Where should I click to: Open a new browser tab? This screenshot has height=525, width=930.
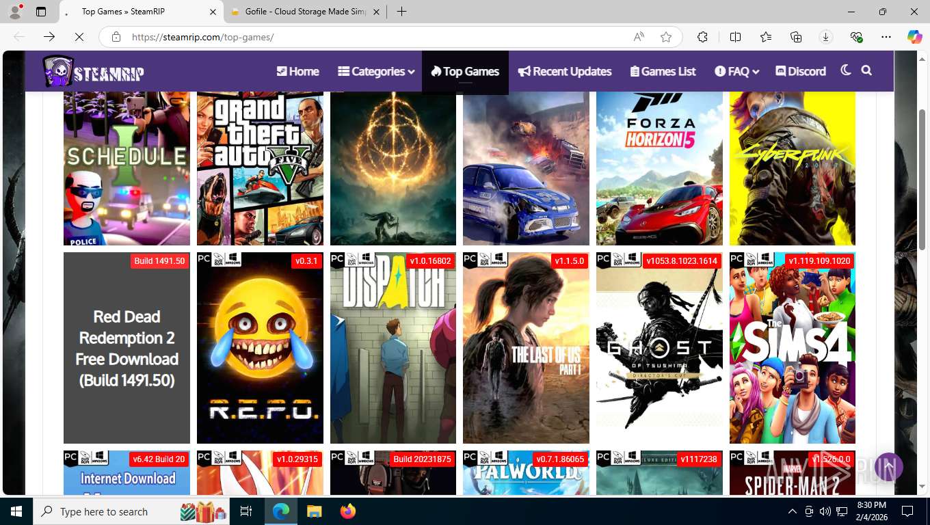pos(401,12)
